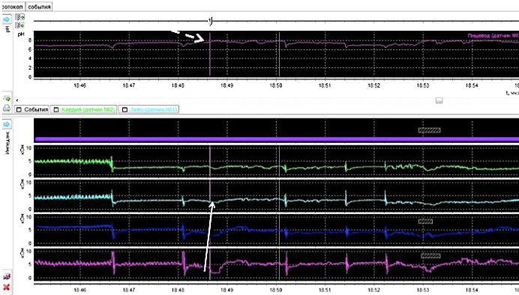Click the hatched marker in the top impedance panel
The image size is (519, 295).
[430, 130]
